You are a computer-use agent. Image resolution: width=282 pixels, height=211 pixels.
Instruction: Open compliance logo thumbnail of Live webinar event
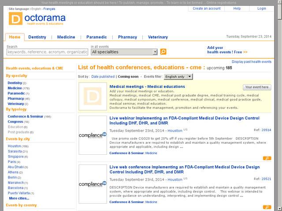tap(93, 135)
